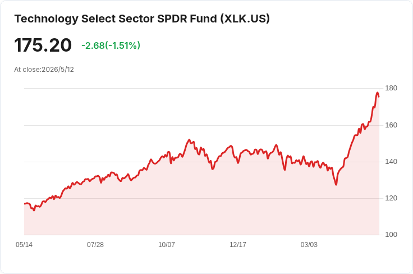Click the green -2.68(-1.51%) change text

pos(111,45)
